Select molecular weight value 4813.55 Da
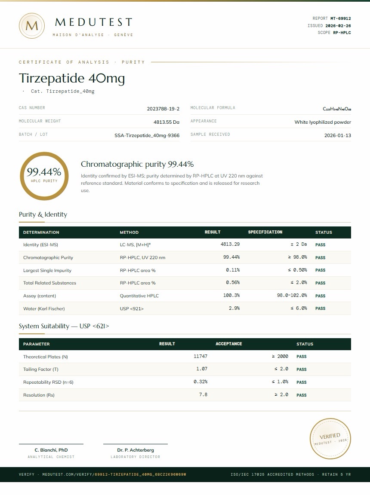 click(x=166, y=122)
